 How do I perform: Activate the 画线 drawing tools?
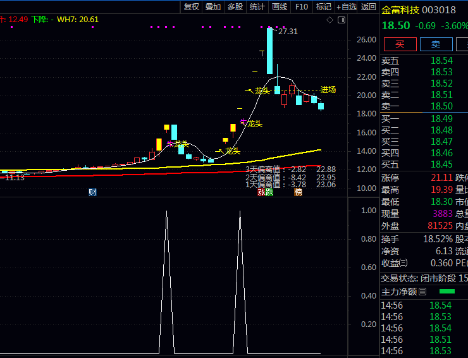pos(280,7)
